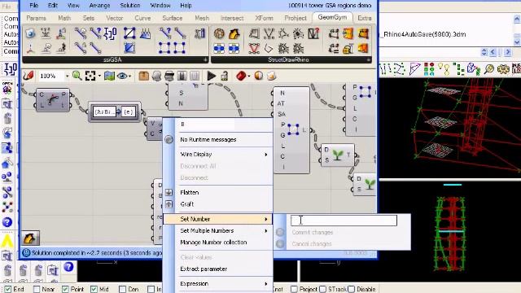Click the M question-mark icon in StructDrawRhino
The width and height of the screenshot is (521, 293).
[313, 33]
